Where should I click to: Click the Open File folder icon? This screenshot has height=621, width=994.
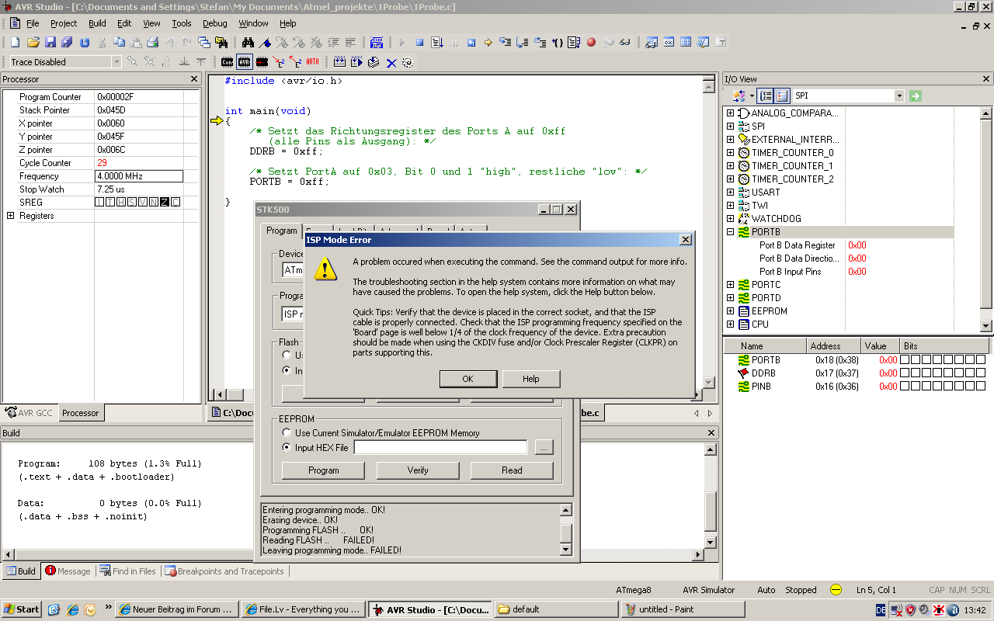click(x=33, y=43)
